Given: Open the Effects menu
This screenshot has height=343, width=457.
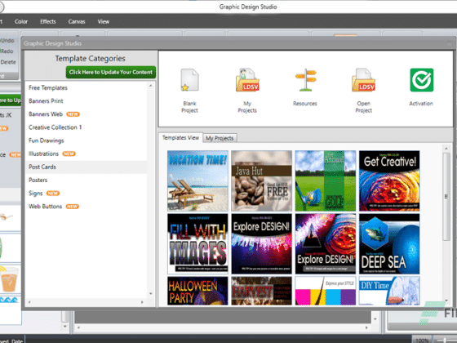Looking at the screenshot, I should click(x=48, y=21).
